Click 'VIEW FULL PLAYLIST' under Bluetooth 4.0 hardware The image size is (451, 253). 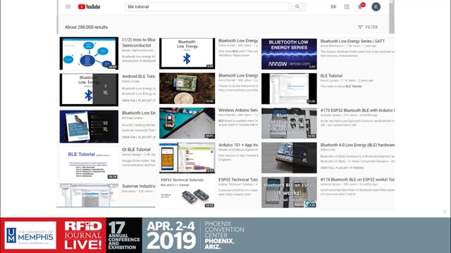pos(342,167)
